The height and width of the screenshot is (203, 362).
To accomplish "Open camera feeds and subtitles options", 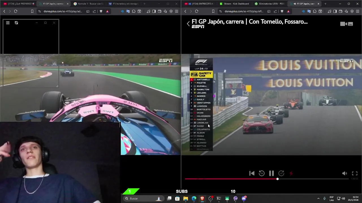I will [x=346, y=24].
